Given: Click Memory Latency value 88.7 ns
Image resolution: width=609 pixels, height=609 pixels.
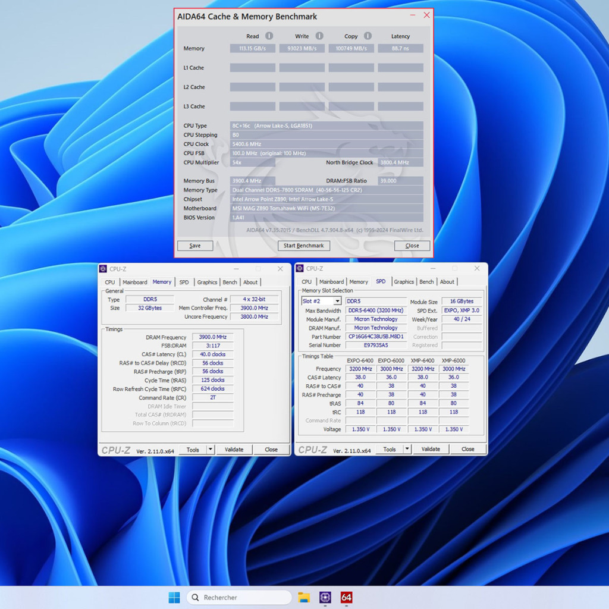Looking at the screenshot, I should (x=400, y=49).
